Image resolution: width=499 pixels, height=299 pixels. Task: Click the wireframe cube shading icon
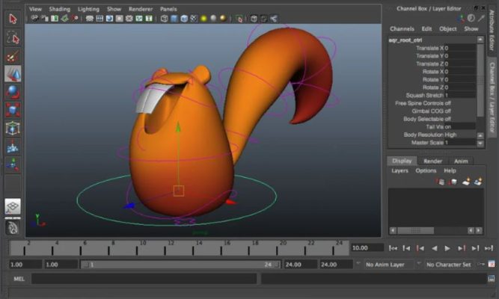click(165, 19)
